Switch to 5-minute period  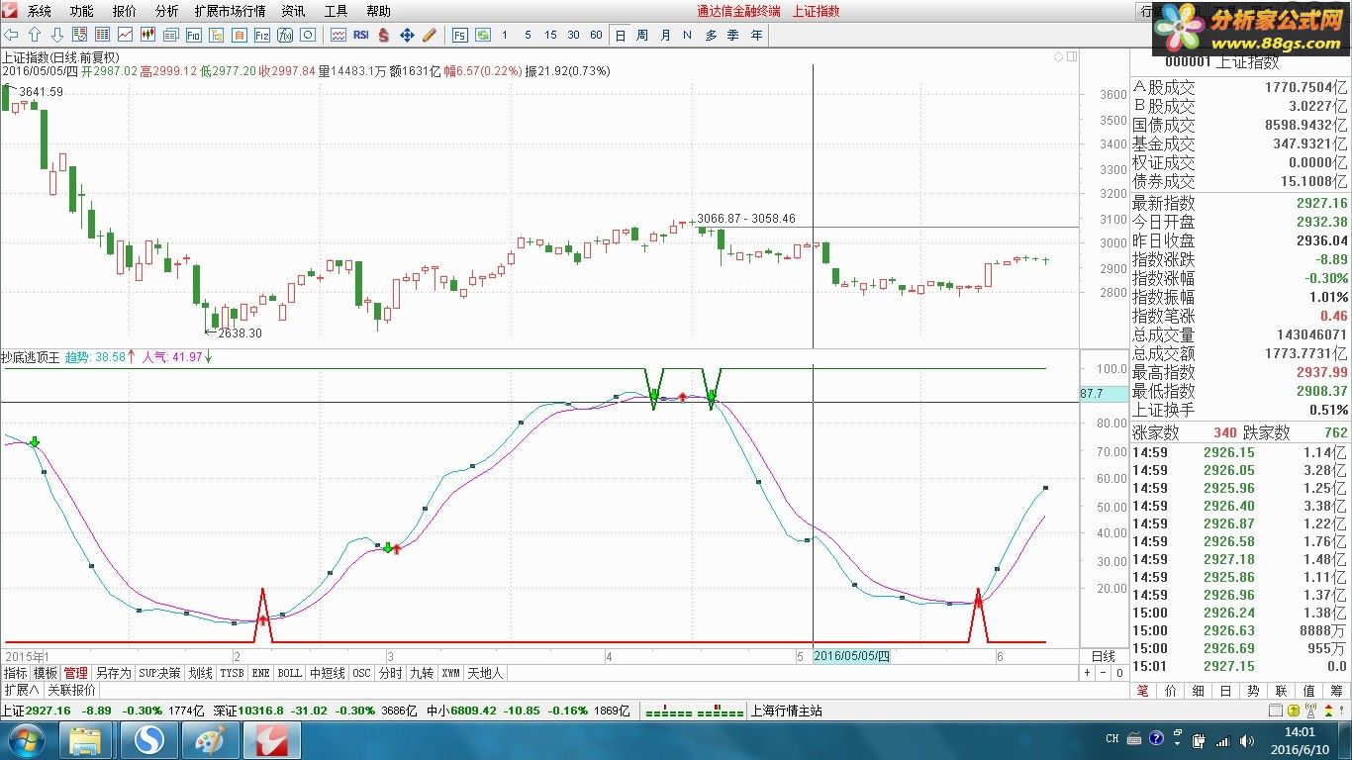[x=528, y=35]
